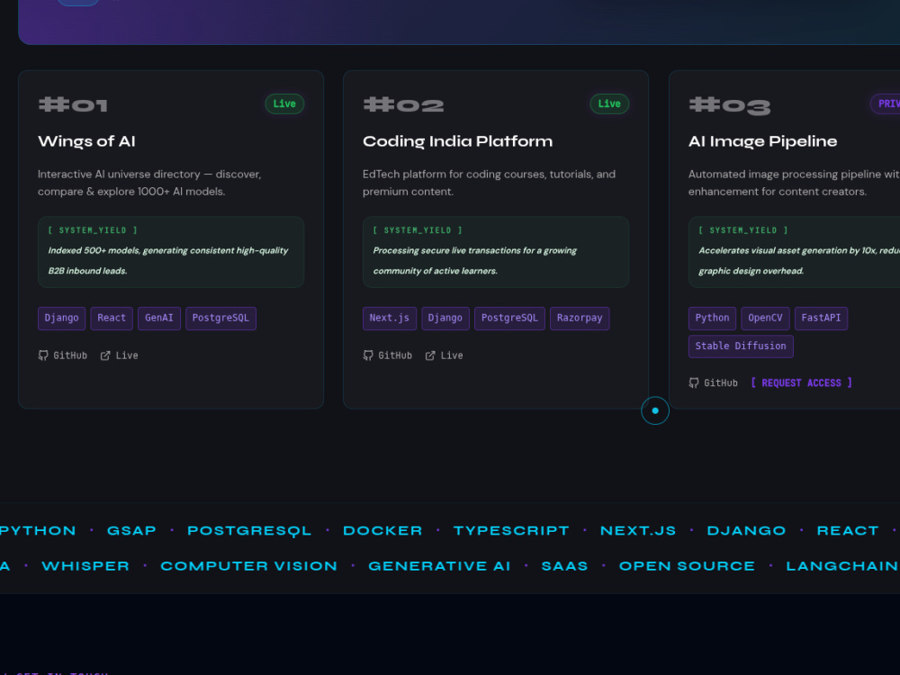The width and height of the screenshot is (900, 675).
Task: Click 'Indexed 500+ models' yield text
Action: pos(168,261)
